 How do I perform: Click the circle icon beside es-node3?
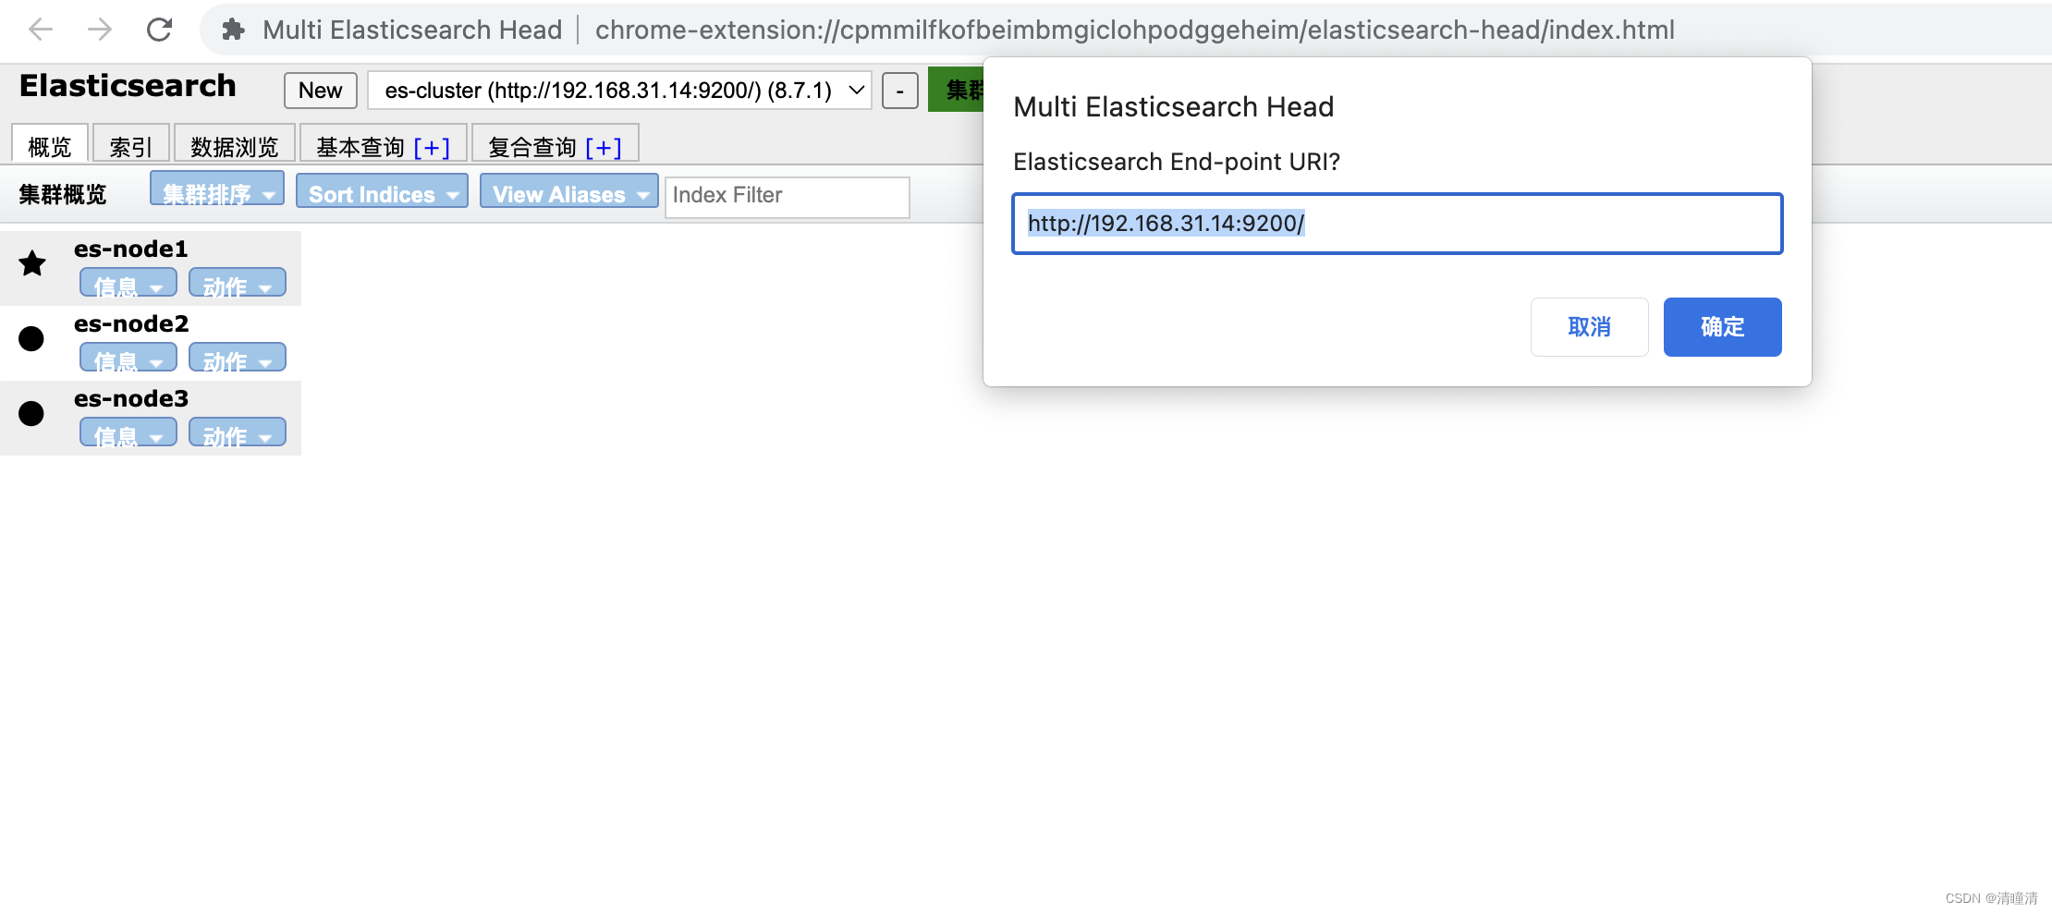tap(31, 413)
